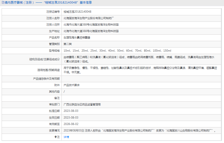Open the 详情 link in the last row

[x=66, y=137]
